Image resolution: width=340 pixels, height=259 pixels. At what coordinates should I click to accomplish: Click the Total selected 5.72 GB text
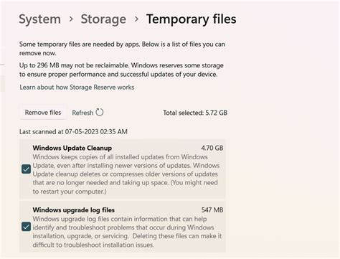point(195,113)
